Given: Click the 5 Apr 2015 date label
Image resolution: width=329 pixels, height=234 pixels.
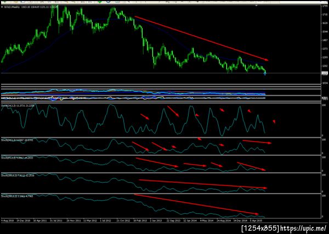Looking at the screenshot, I should point(256,221).
